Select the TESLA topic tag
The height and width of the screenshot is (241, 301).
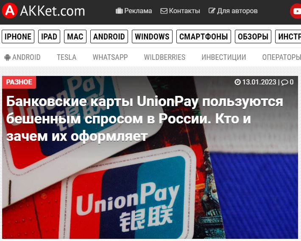point(67,57)
